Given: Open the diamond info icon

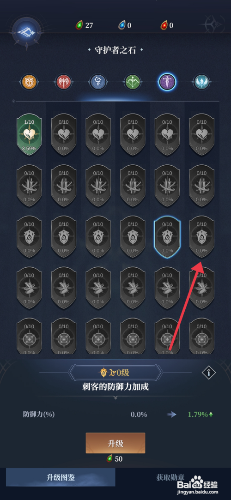Looking at the screenshot, I should pyautogui.click(x=209, y=372).
